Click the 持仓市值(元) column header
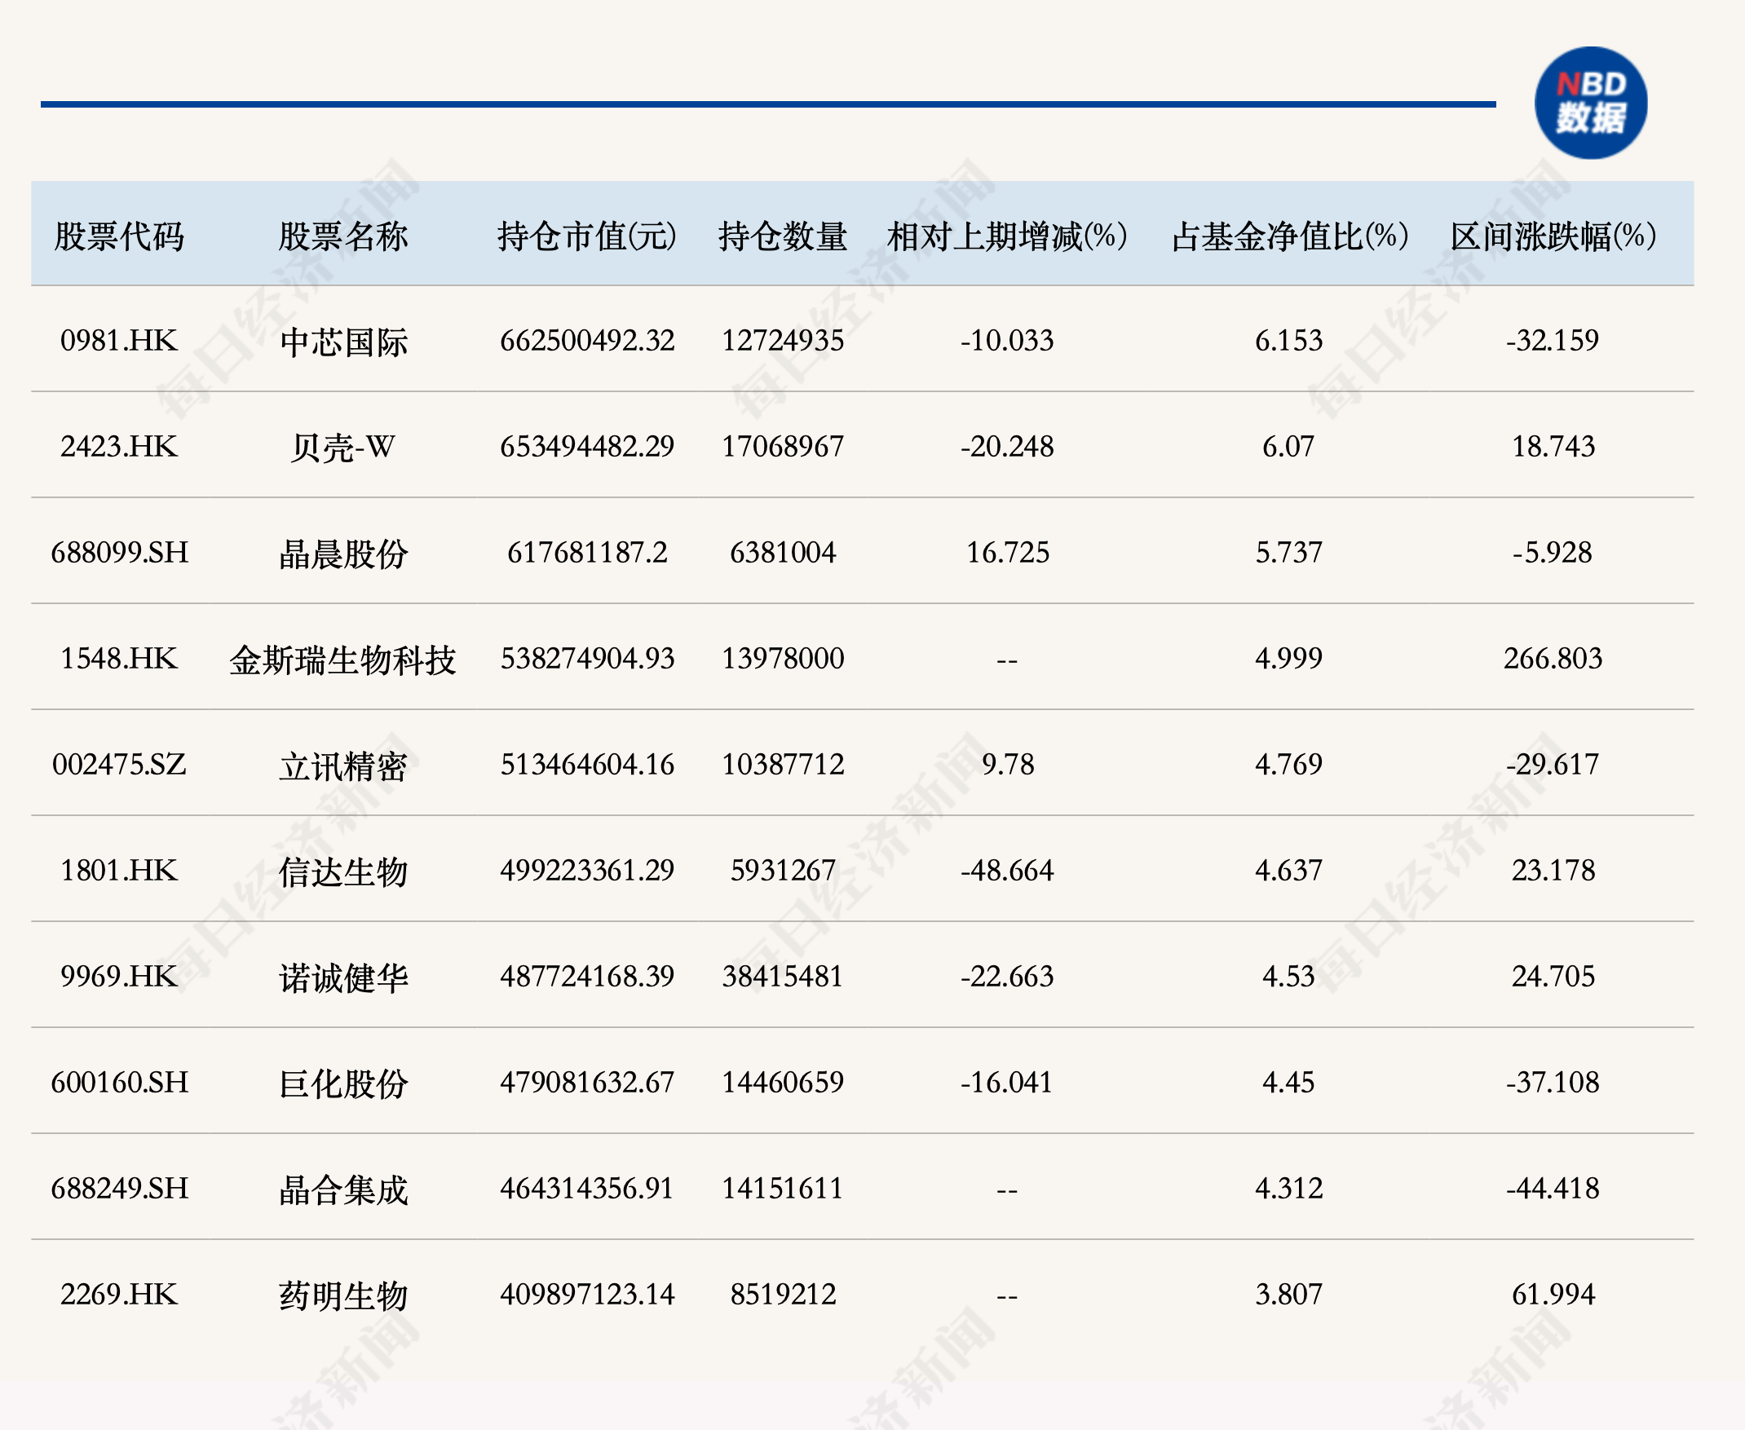This screenshot has height=1430, width=1745. [586, 236]
